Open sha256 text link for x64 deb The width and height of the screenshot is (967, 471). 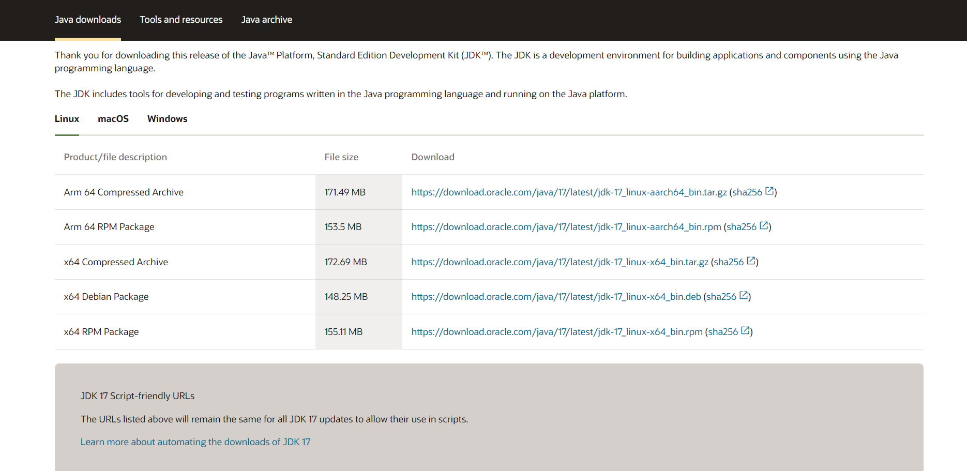[721, 297]
